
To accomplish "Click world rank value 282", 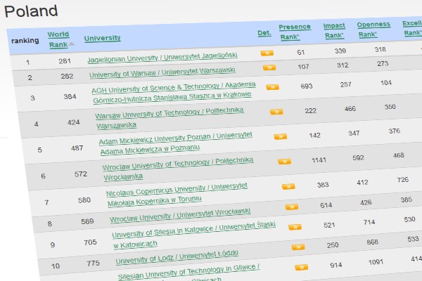I will point(67,77).
